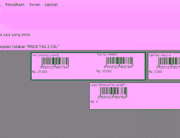Image resolution: width=180 pixels, height=138 pixels.
Task: Select the KERTAS KADO A label name
Action: coord(160,55)
